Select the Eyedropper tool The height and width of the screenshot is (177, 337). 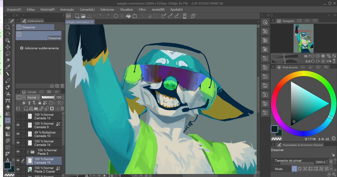(x=8, y=67)
